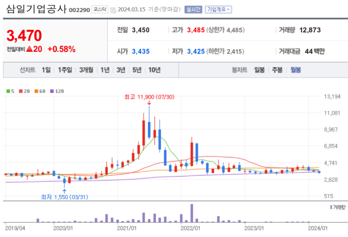
Task: Click the 코스닥 market badge
Action: [x=100, y=9]
